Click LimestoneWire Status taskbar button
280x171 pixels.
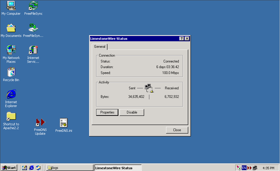click(118, 168)
